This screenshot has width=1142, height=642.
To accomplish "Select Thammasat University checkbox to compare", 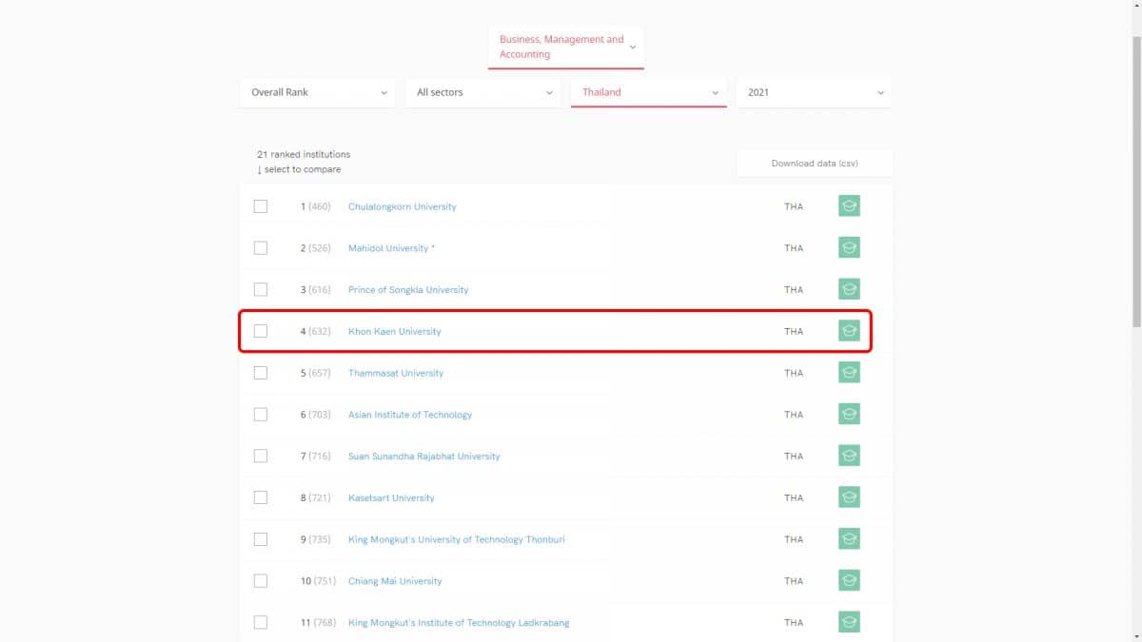I will point(261,373).
